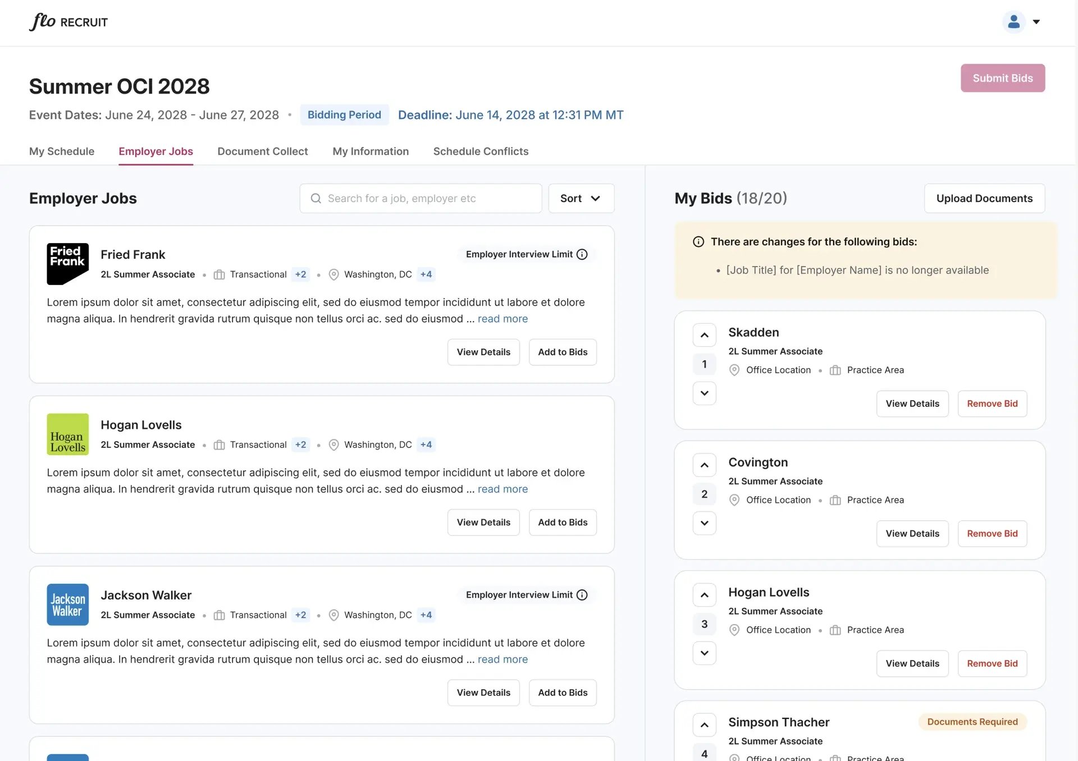Viewport: 1078px width, 761px height.
Task: Click Hogan Lovells bid location pin icon
Action: (734, 630)
